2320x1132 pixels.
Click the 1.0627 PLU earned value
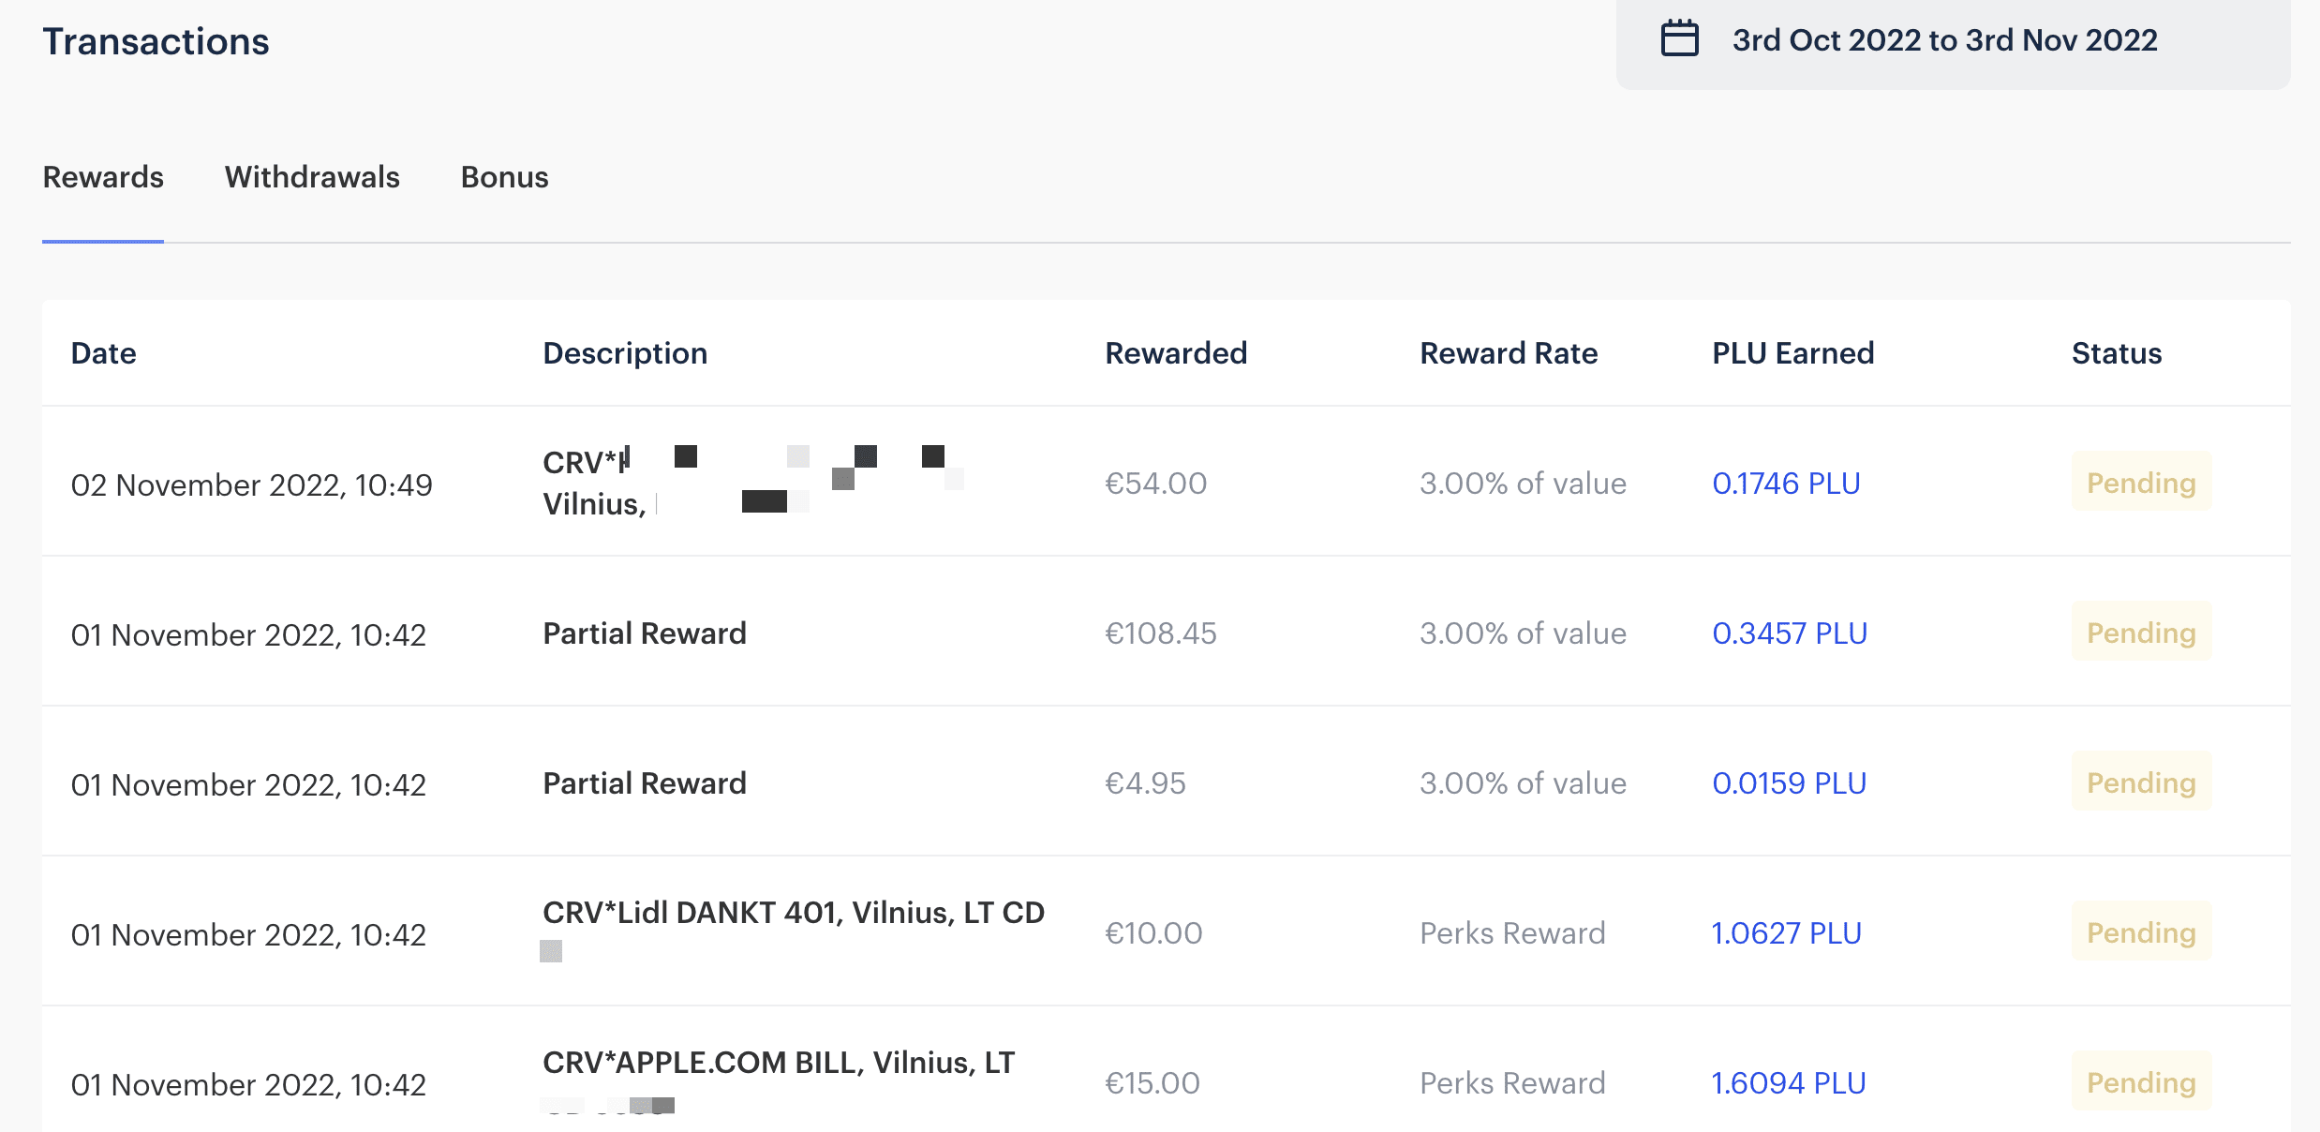[x=1786, y=933]
